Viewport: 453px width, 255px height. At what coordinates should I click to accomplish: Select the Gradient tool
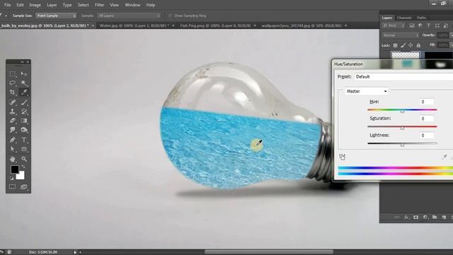[24, 120]
